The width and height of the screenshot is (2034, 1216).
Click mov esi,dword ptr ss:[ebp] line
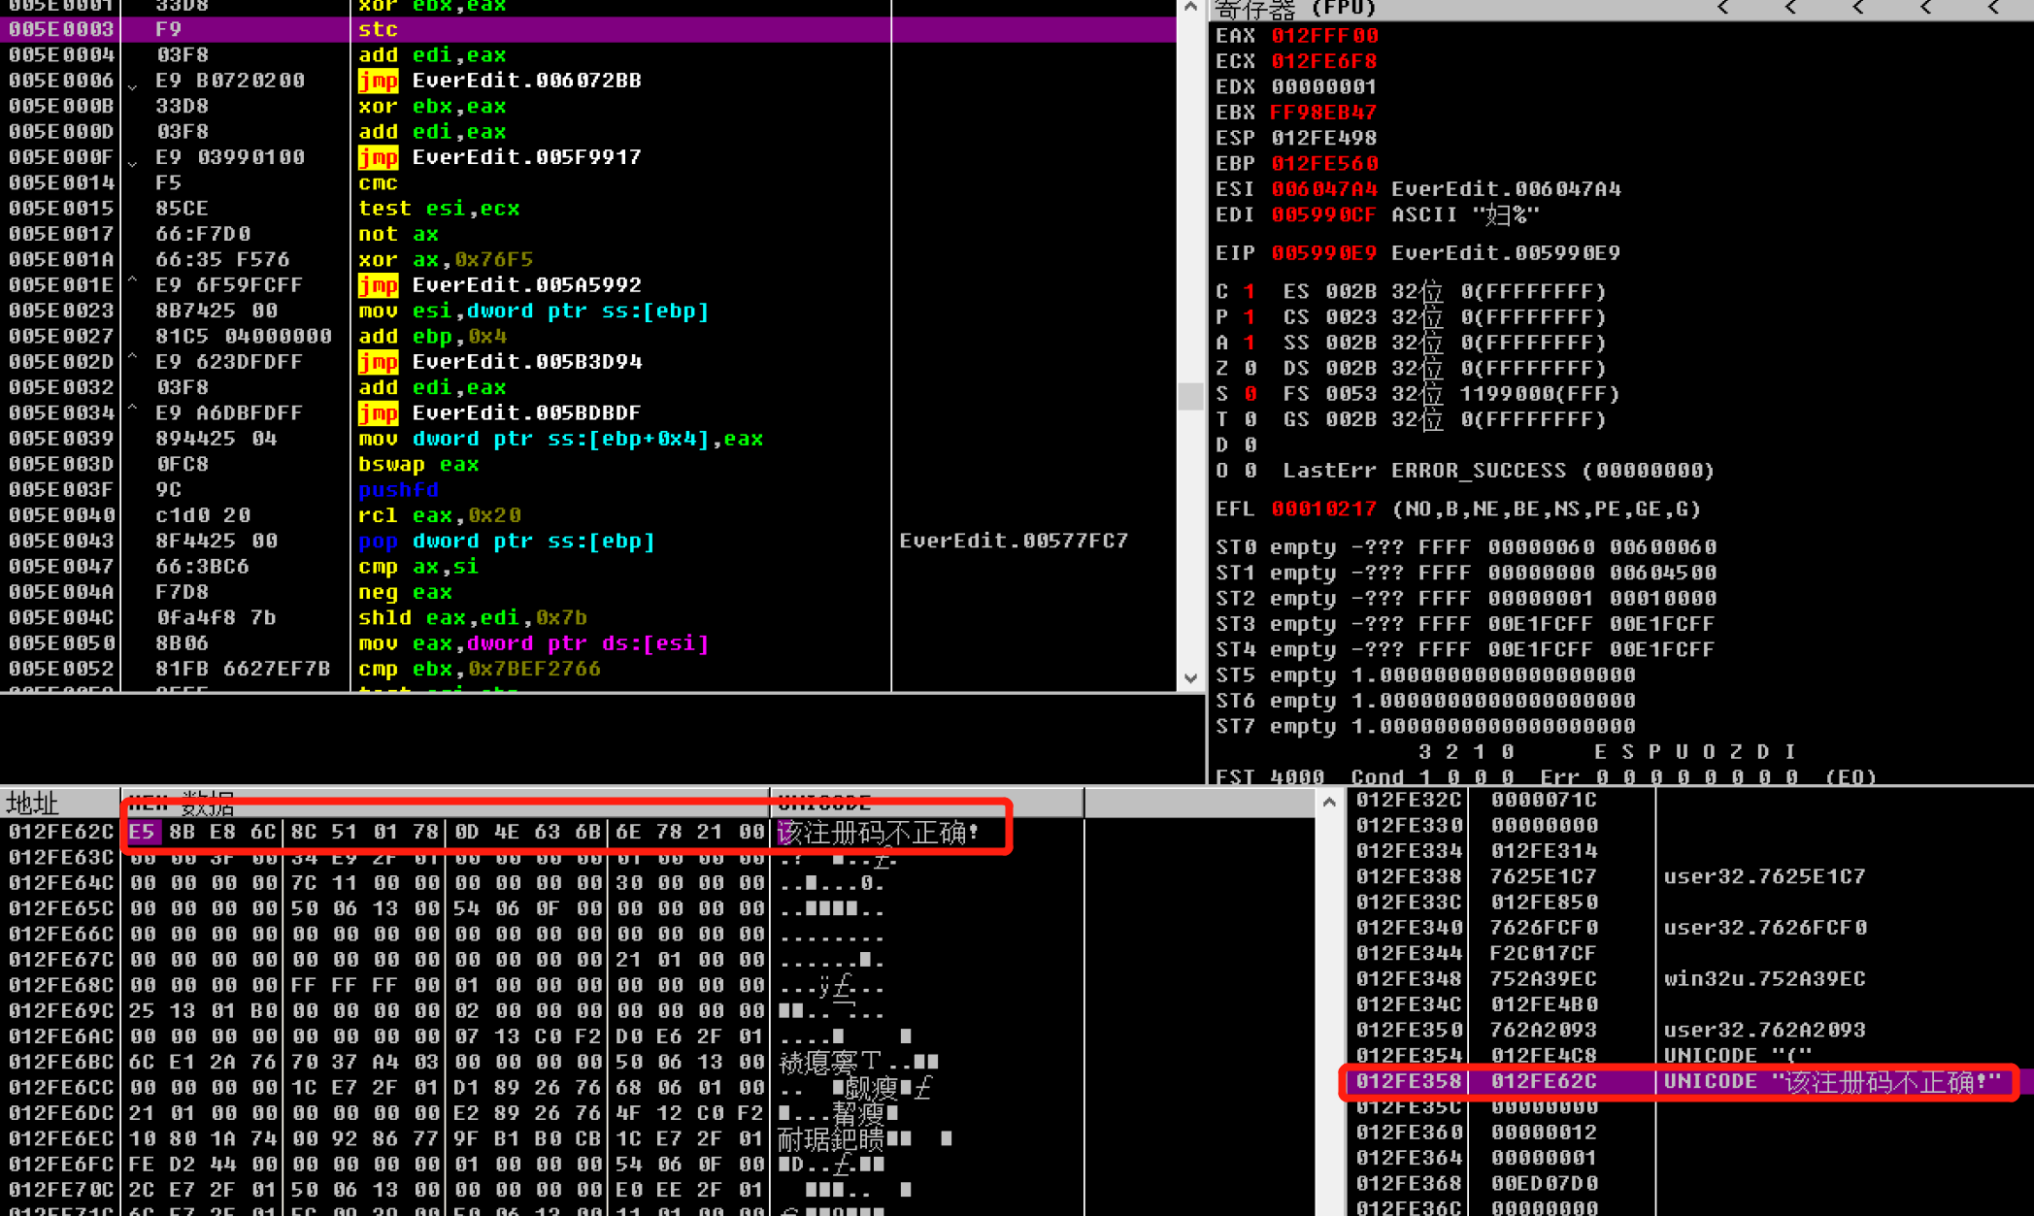pos(534,312)
